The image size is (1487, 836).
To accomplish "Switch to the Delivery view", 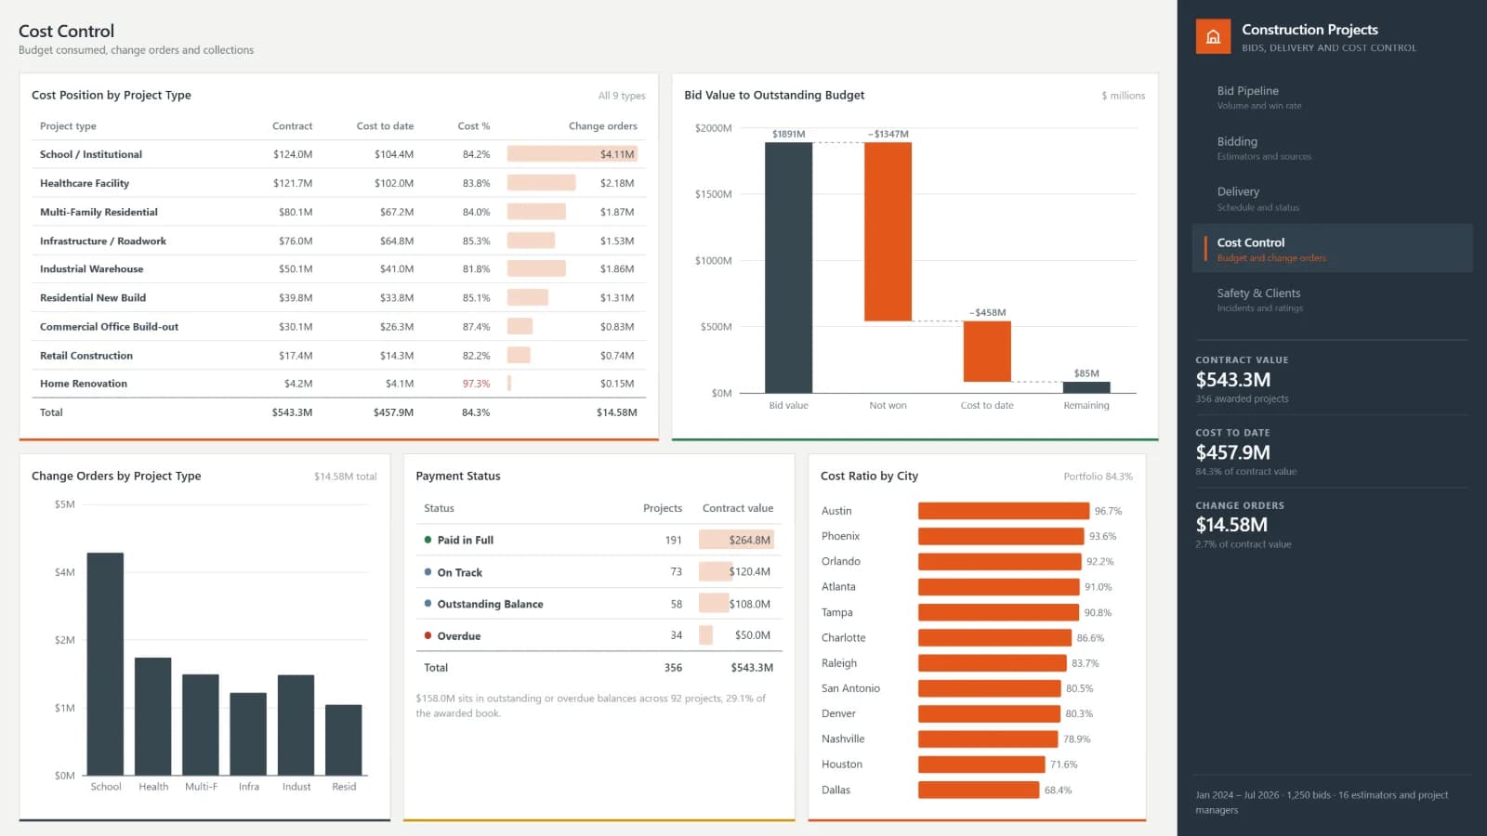I will [1332, 199].
